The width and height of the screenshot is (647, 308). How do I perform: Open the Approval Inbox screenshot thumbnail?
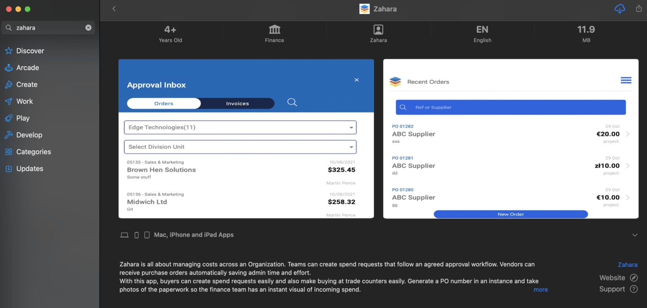pos(246,139)
